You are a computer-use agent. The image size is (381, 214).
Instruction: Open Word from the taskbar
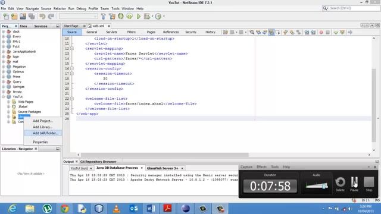coord(151,209)
